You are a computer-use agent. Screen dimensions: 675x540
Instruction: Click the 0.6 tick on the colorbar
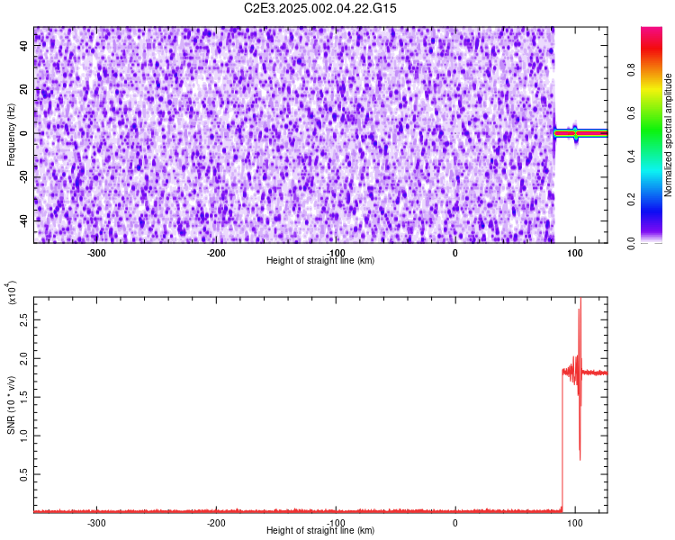pyautogui.click(x=632, y=112)
